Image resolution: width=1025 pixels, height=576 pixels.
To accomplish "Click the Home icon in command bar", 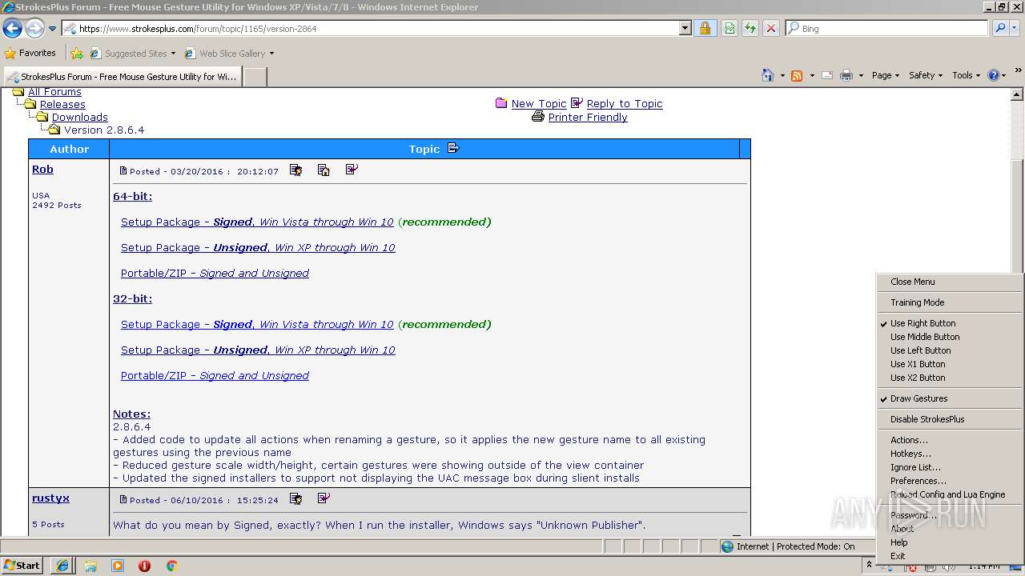I will [x=768, y=75].
